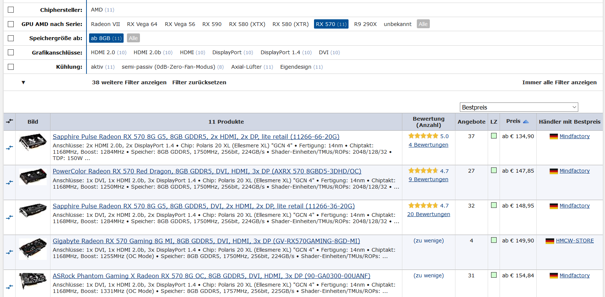Image resolution: width=605 pixels, height=297 pixels.
Task: Click star rating of Sapphire Pulse 11266-36-20G
Action: click(423, 205)
